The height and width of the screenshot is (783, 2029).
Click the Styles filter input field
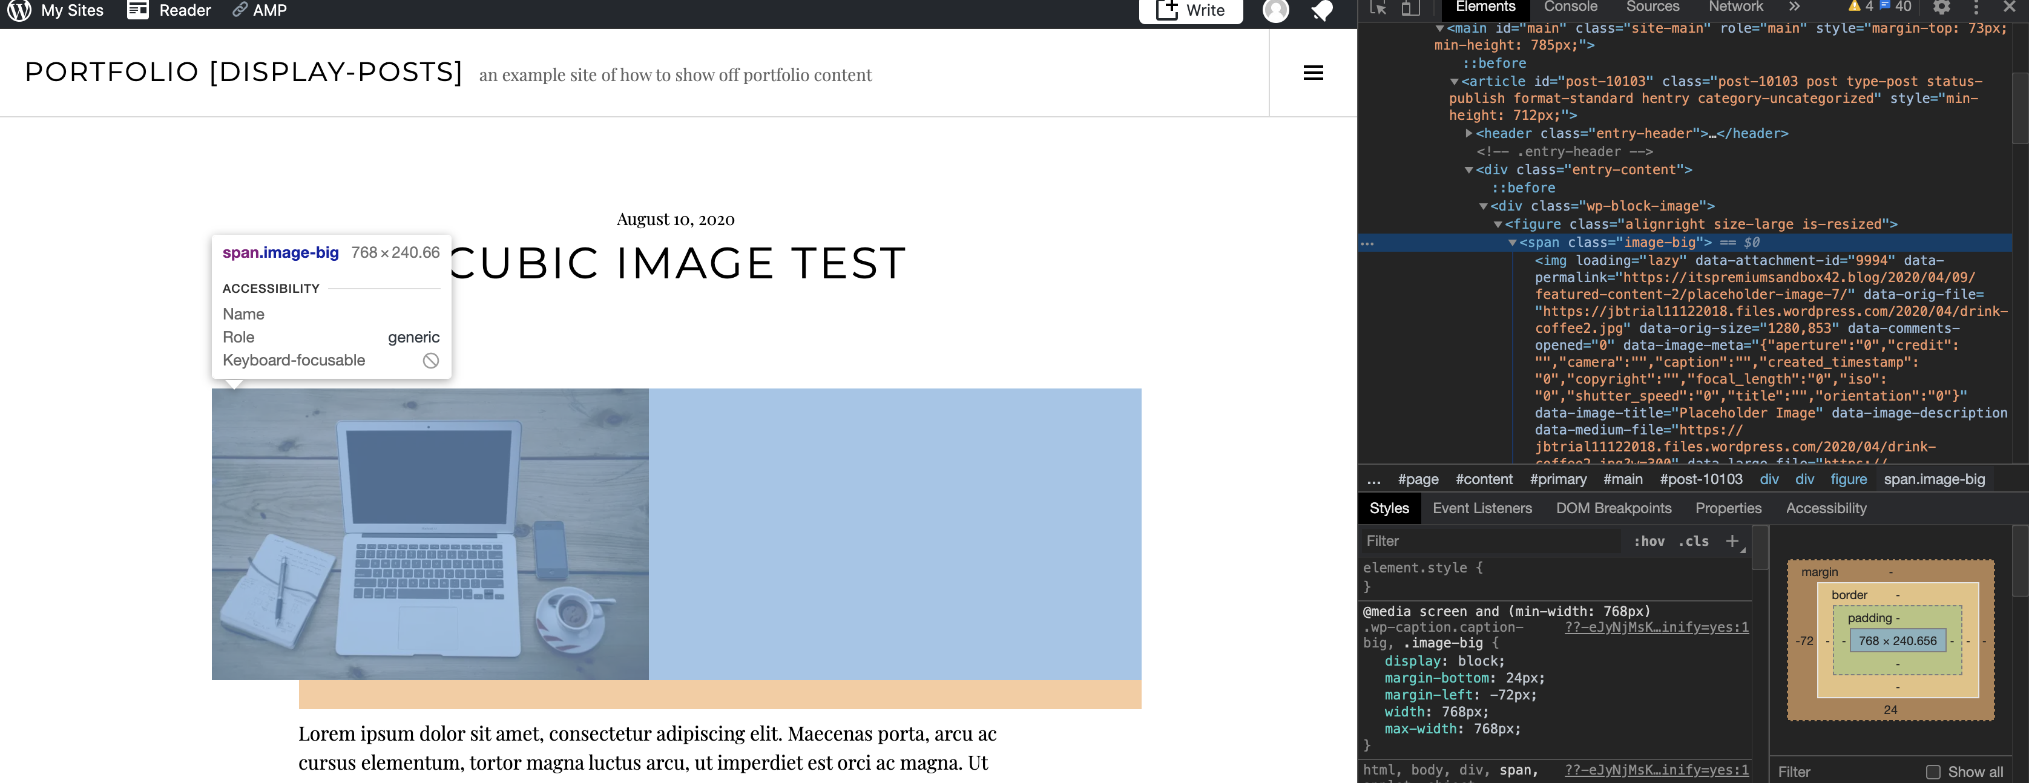[1488, 541]
